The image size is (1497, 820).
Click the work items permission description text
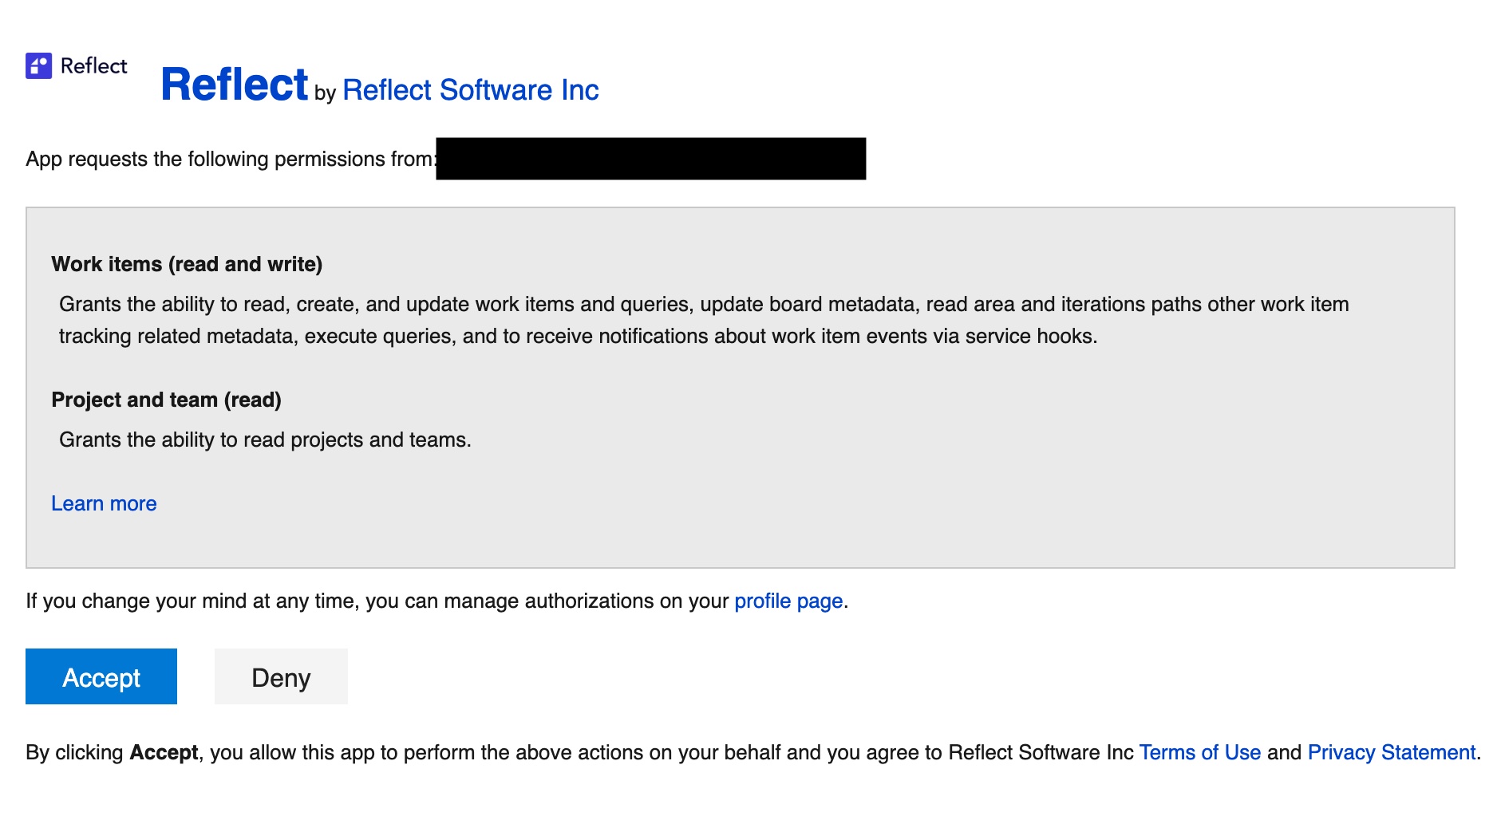(702, 319)
